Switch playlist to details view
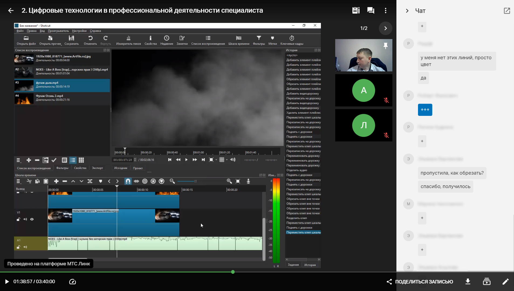Screen dimensions: 514x291 pyautogui.click(x=64, y=160)
